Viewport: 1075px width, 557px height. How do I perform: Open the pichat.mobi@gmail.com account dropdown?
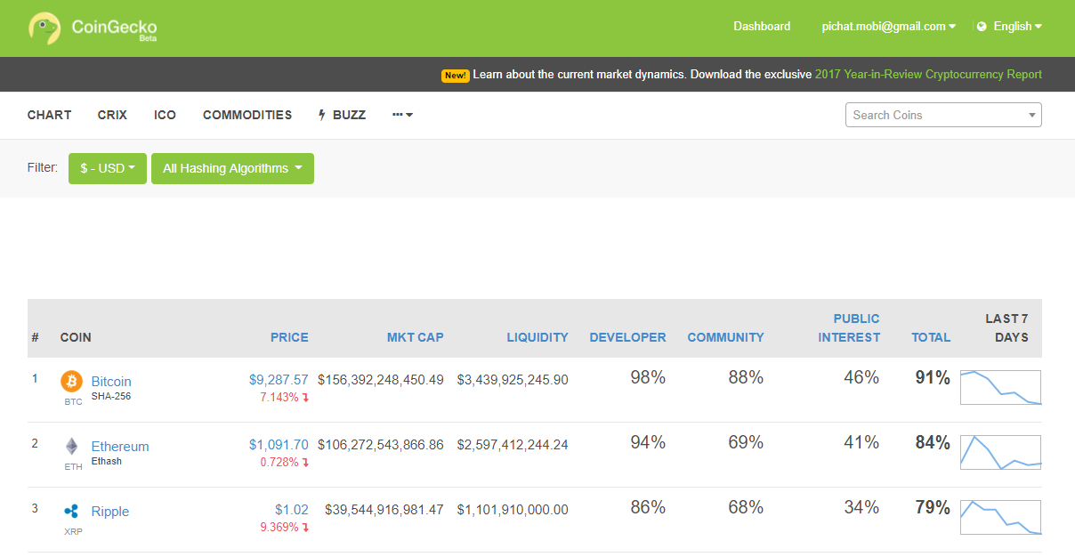(888, 27)
